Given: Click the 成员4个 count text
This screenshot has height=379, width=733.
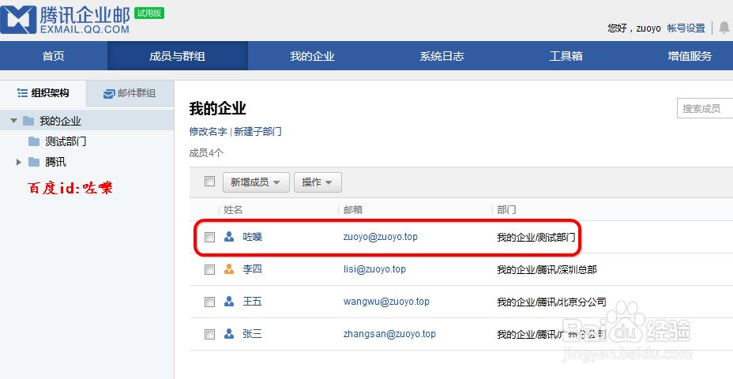Looking at the screenshot, I should pos(207,153).
